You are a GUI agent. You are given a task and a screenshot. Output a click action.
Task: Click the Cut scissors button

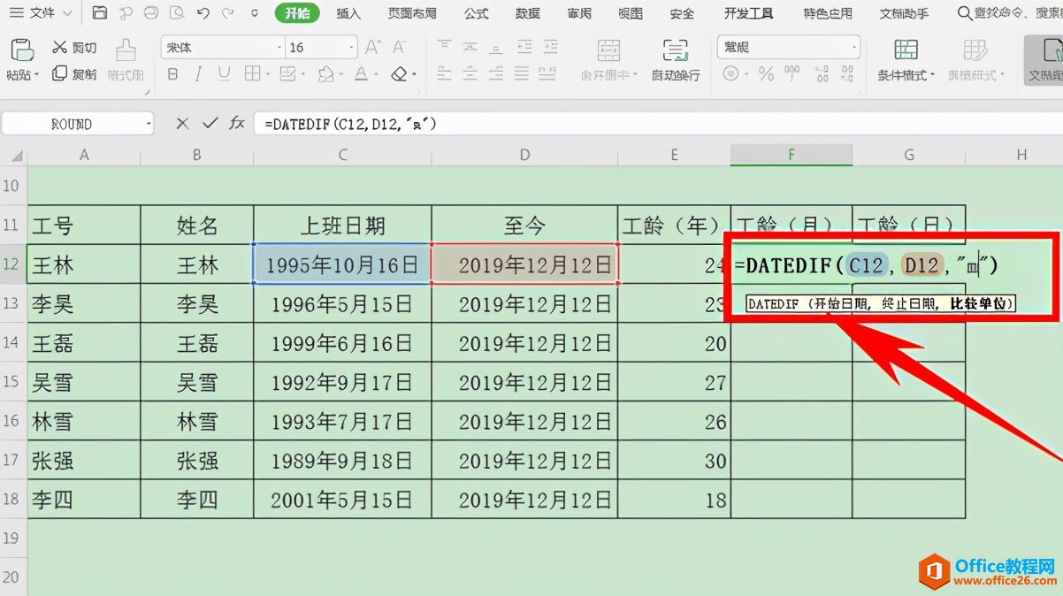pyautogui.click(x=74, y=48)
